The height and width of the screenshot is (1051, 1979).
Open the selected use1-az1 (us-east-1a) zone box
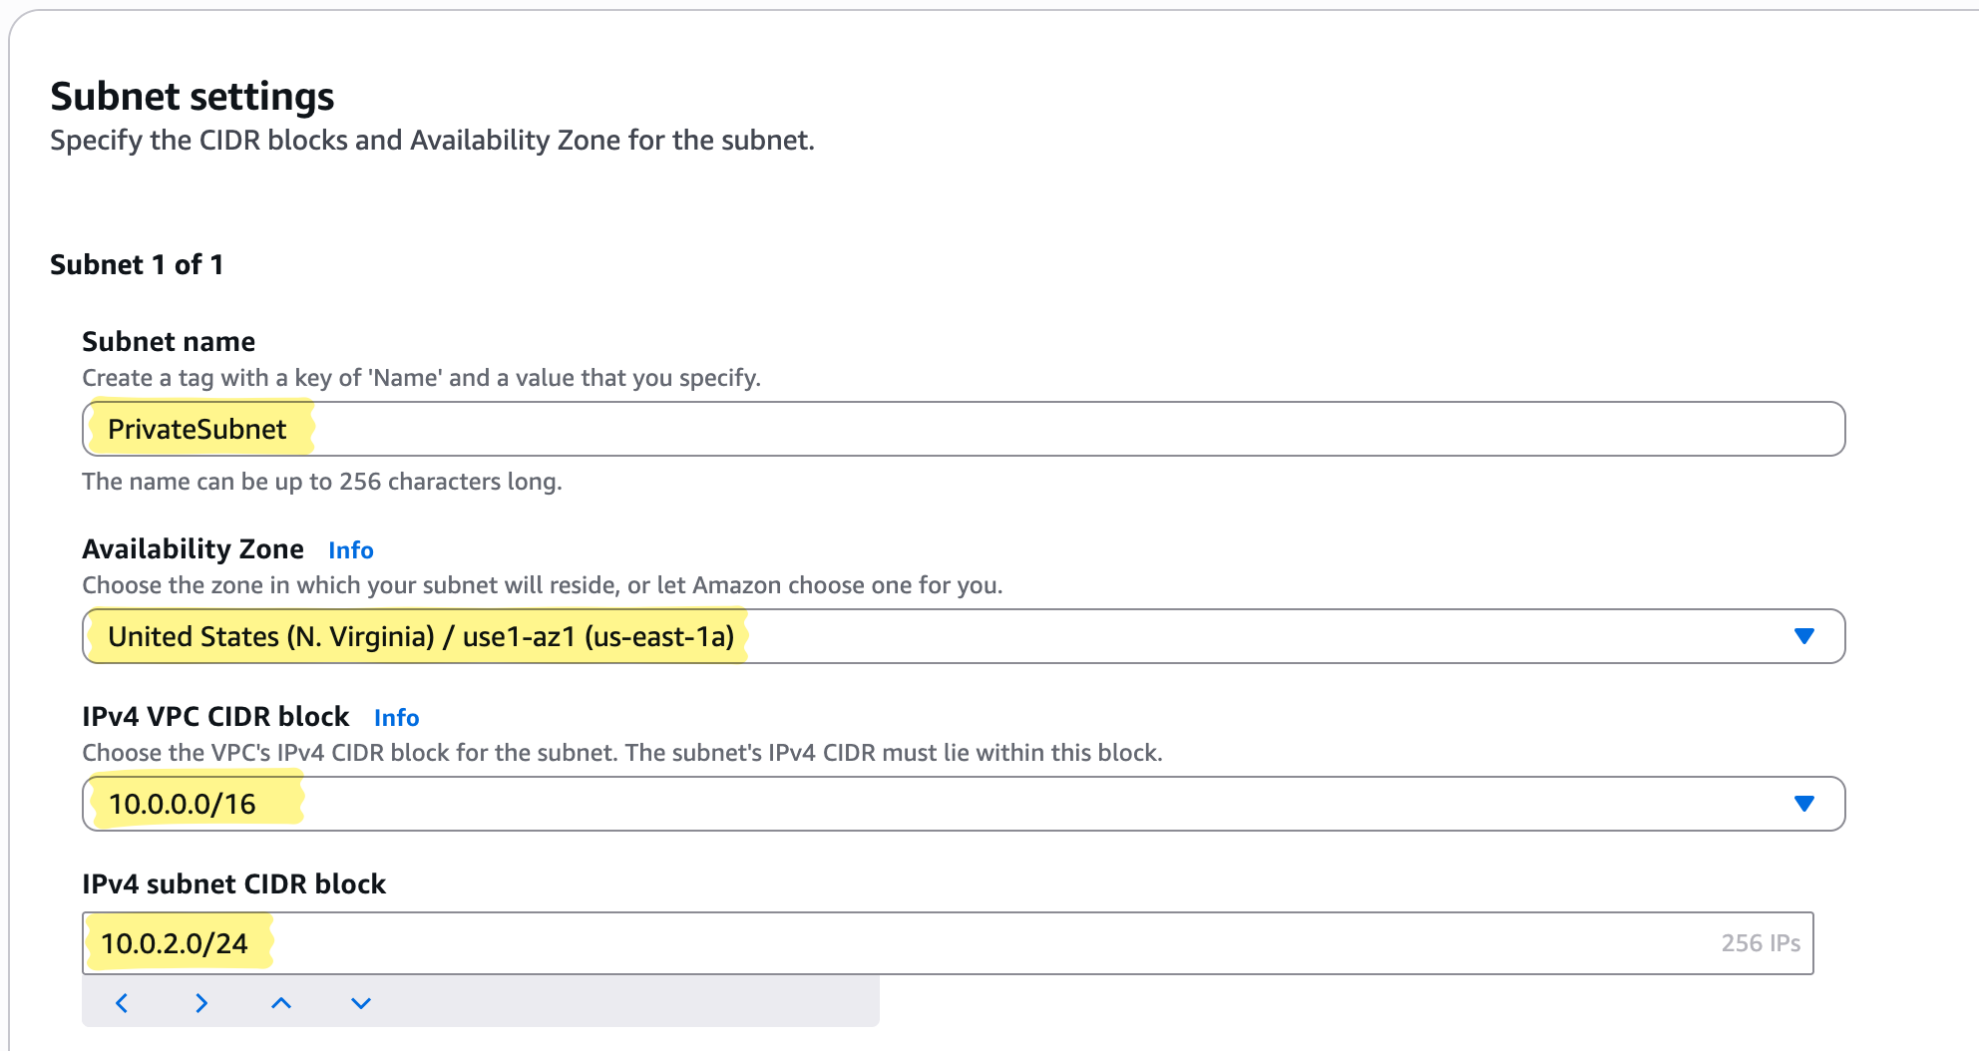click(x=898, y=636)
